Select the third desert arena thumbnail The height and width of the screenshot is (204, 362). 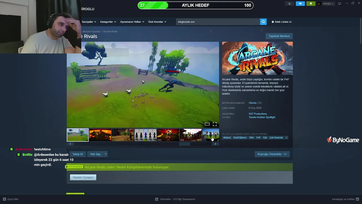pos(123,135)
